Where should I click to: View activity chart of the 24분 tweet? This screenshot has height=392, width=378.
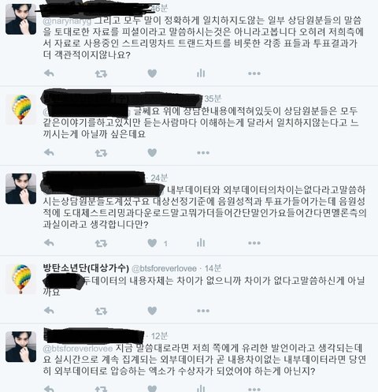(x=201, y=243)
